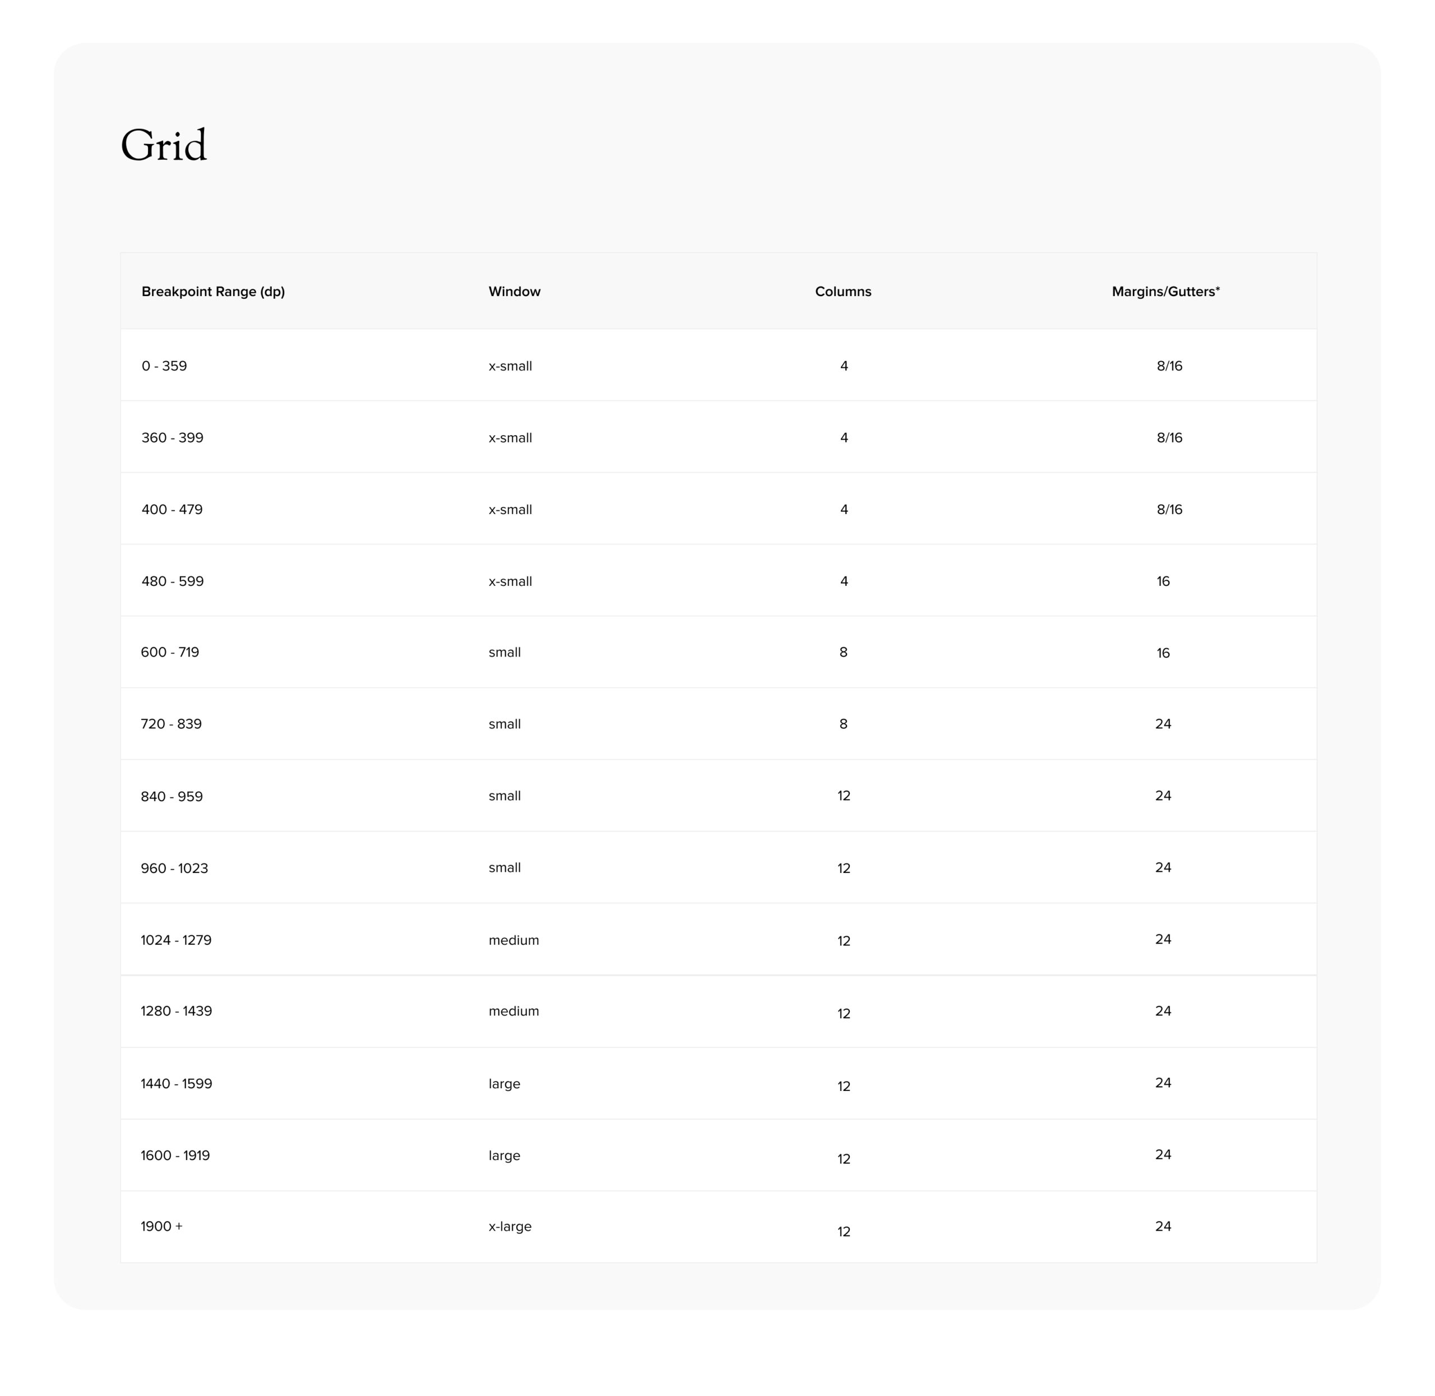Select the 720 - 839 breakpoint range
The image size is (1435, 1396).
point(171,724)
